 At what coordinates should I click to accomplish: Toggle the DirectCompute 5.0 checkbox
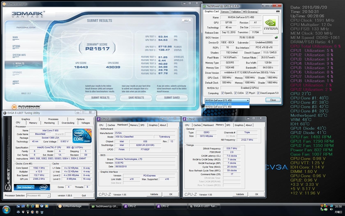click(x=258, y=93)
